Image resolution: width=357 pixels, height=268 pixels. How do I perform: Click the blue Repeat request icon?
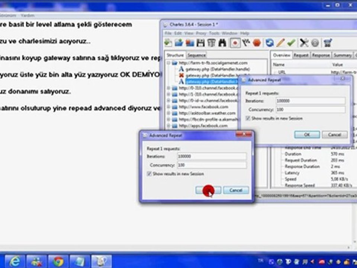click(270, 42)
